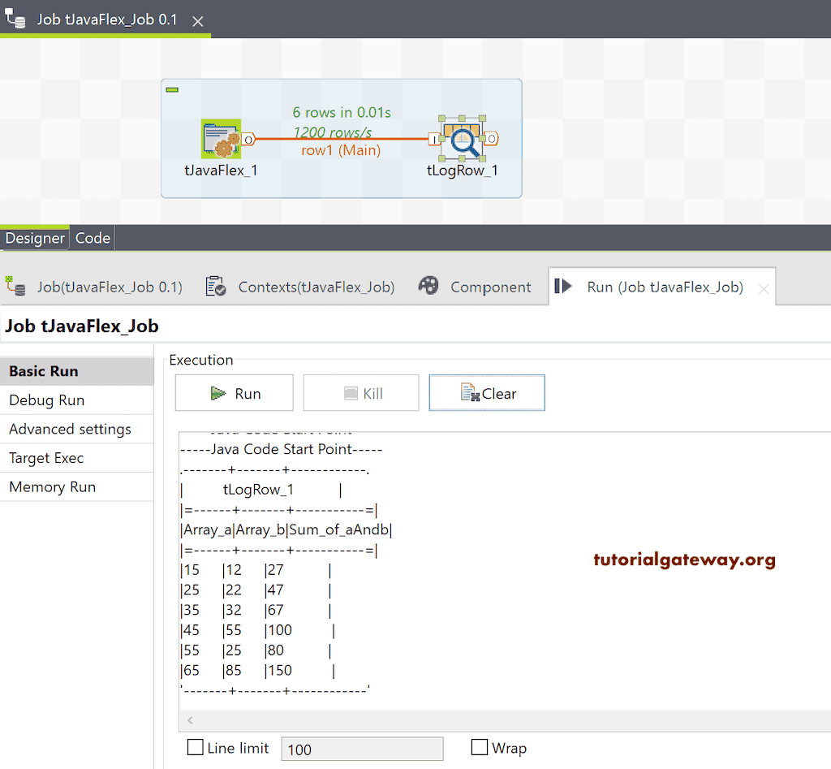831x769 pixels.
Task: Switch to the Code tab
Action: click(93, 238)
